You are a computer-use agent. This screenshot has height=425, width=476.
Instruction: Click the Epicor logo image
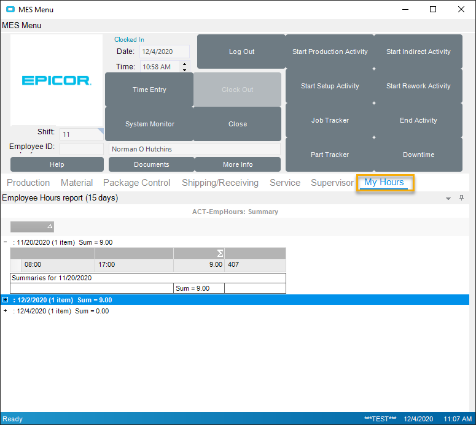(x=57, y=80)
